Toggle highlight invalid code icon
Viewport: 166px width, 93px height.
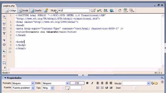[4, 56]
